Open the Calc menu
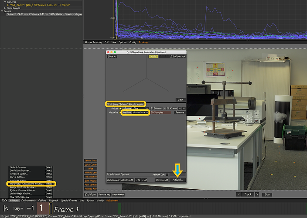 tap(82, 201)
